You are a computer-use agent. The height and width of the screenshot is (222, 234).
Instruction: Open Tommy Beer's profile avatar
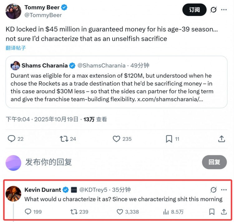13,11
